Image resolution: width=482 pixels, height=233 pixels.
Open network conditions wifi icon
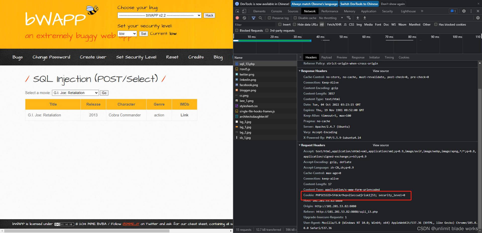[349, 18]
